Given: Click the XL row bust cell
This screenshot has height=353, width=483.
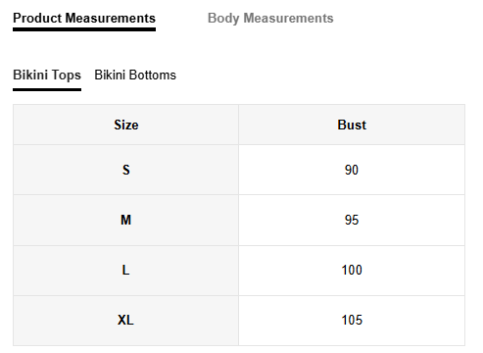Looking at the screenshot, I should tap(352, 321).
